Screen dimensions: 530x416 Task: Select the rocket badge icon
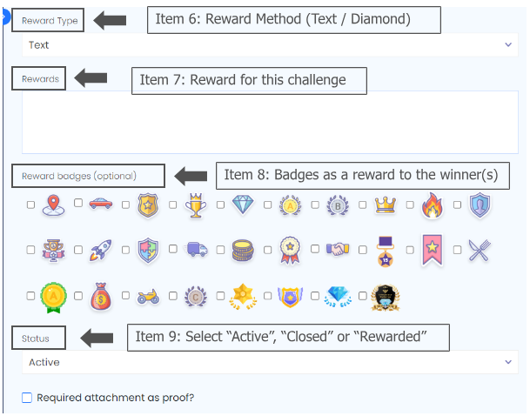click(x=101, y=251)
